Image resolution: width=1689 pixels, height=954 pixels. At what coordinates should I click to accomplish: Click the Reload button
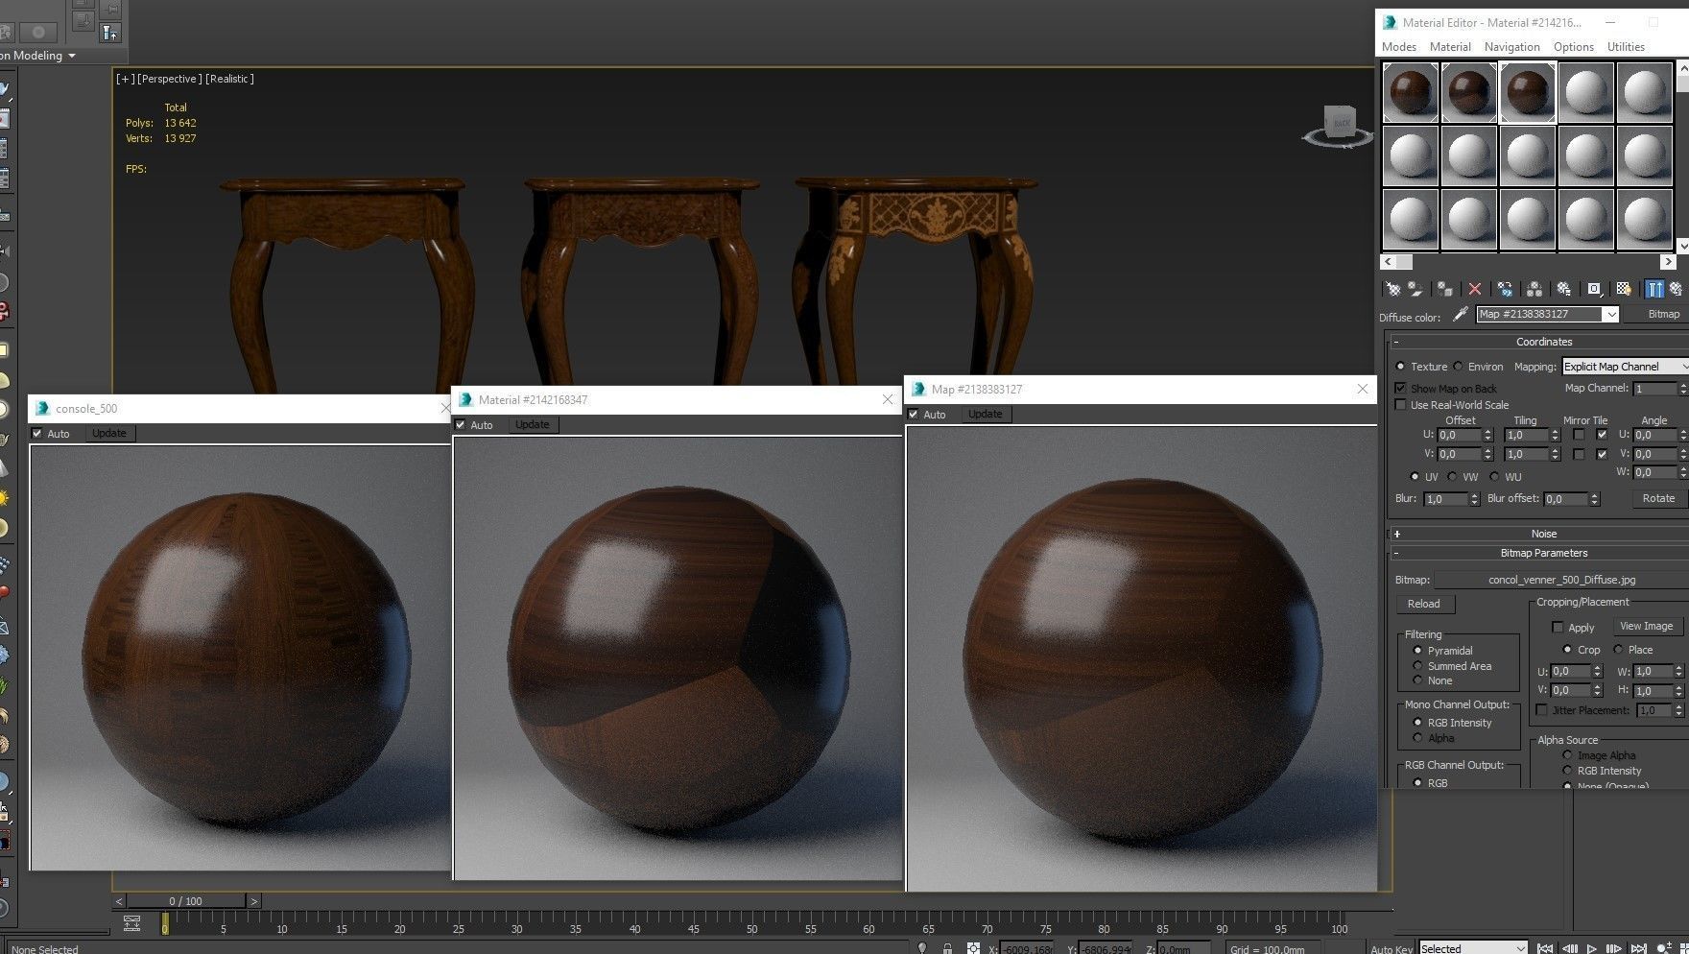(1424, 604)
